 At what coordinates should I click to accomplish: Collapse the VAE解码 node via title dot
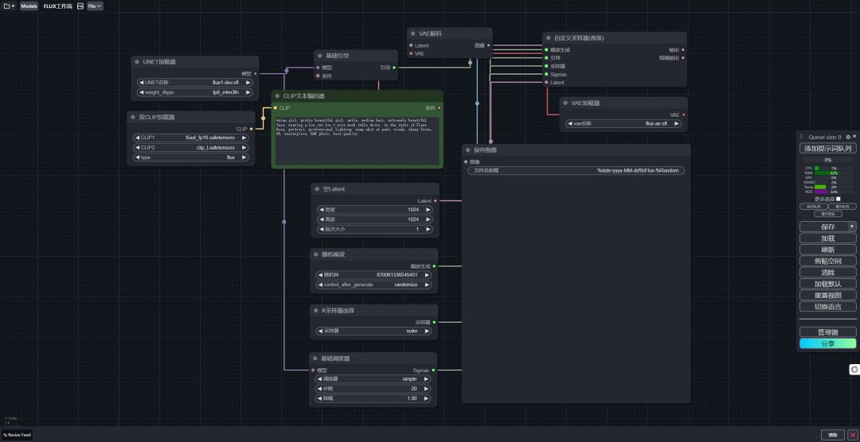(x=412, y=34)
